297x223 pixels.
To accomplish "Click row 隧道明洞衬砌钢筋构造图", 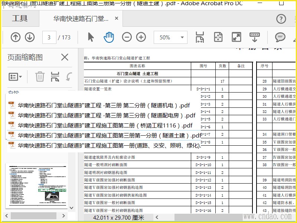I will coord(106,172).
